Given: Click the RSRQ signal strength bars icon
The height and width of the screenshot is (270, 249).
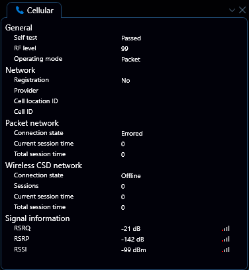Looking at the screenshot, I should tap(226, 228).
